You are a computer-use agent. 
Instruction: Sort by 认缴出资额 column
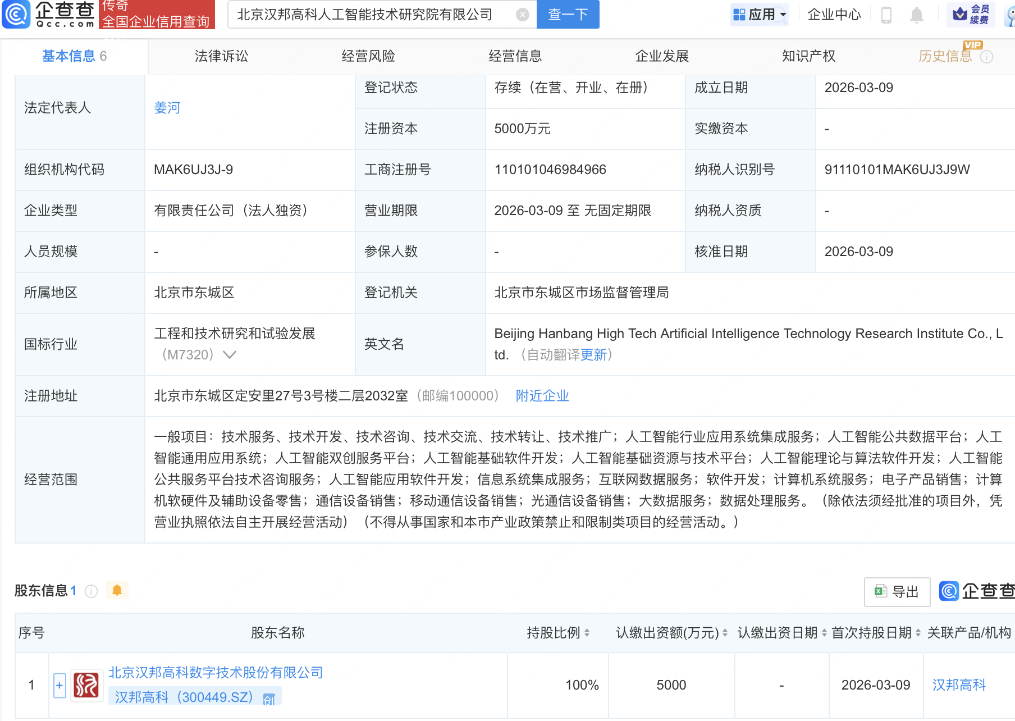[x=725, y=633]
